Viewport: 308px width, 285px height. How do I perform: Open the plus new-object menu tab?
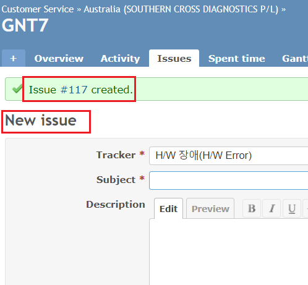[14, 58]
